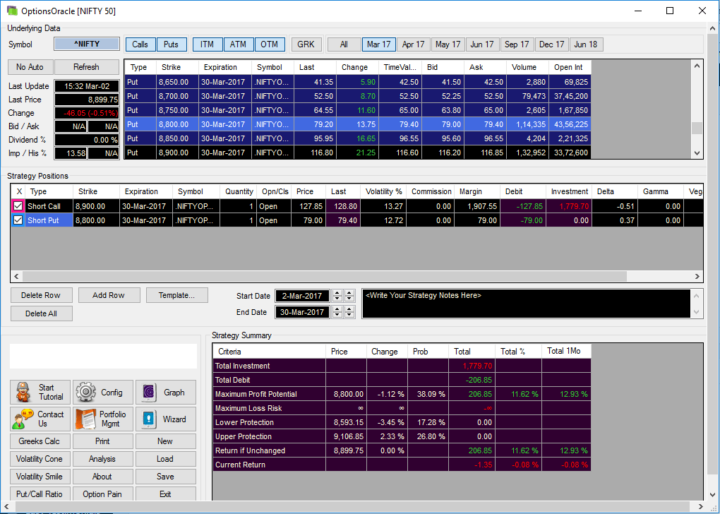
Task: Open the About button
Action: (x=103, y=477)
